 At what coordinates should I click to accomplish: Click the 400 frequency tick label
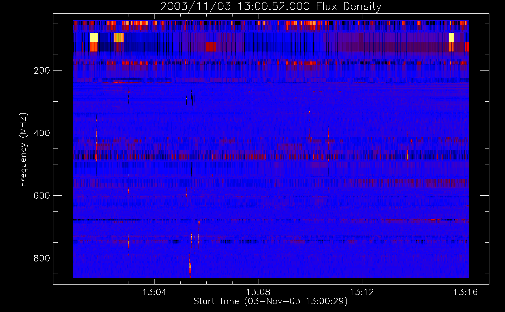point(42,133)
